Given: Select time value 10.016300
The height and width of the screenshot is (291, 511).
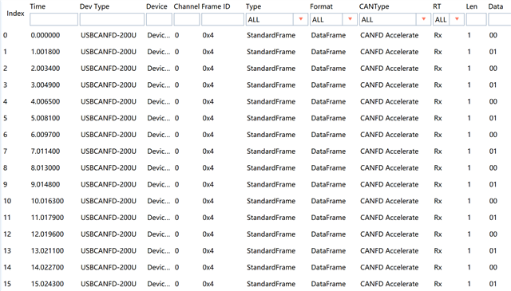Looking at the screenshot, I should (x=47, y=201).
